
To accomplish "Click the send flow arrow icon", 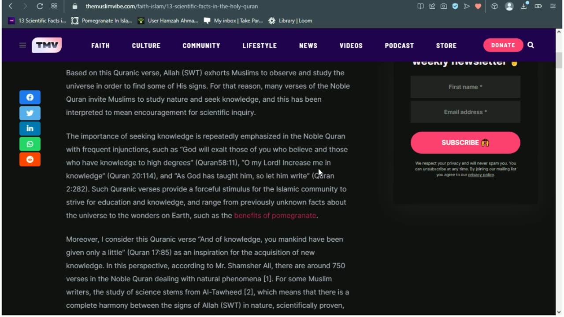I will (x=467, y=6).
